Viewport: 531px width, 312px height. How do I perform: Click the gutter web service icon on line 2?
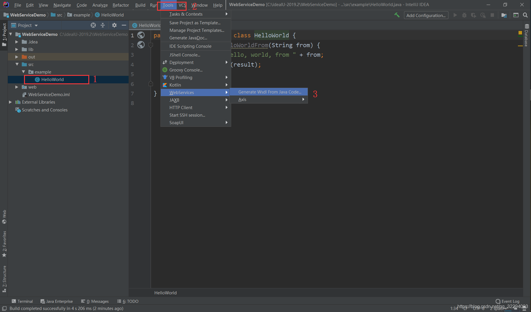(141, 45)
